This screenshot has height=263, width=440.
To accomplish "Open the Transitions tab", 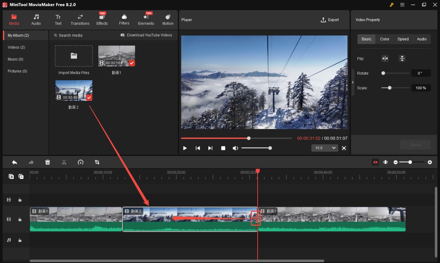I will [80, 20].
